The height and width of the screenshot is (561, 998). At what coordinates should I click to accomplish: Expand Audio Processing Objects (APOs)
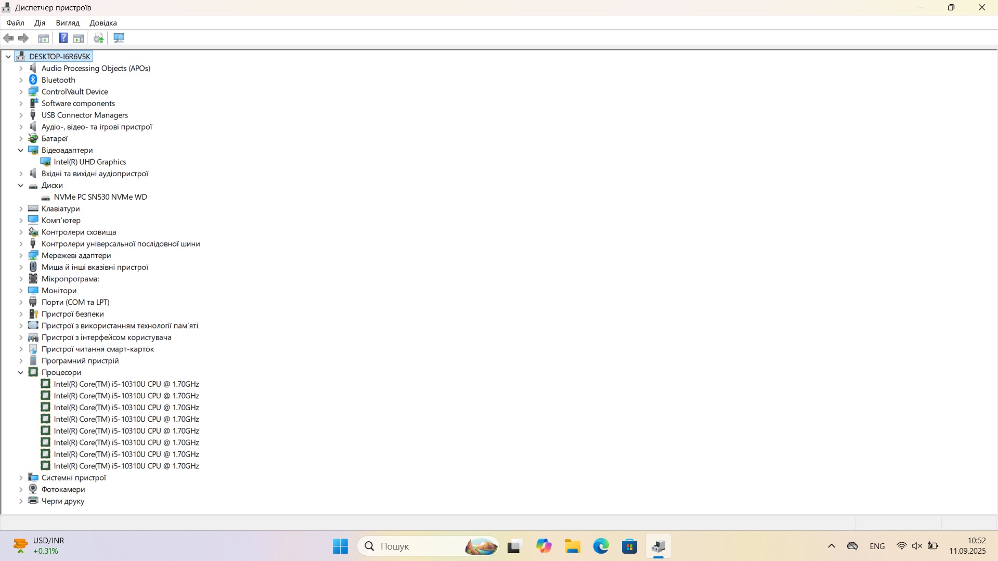(x=21, y=68)
